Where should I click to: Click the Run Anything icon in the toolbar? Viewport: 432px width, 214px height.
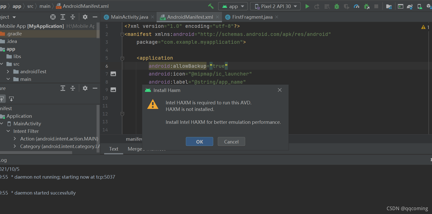(x=401, y=6)
